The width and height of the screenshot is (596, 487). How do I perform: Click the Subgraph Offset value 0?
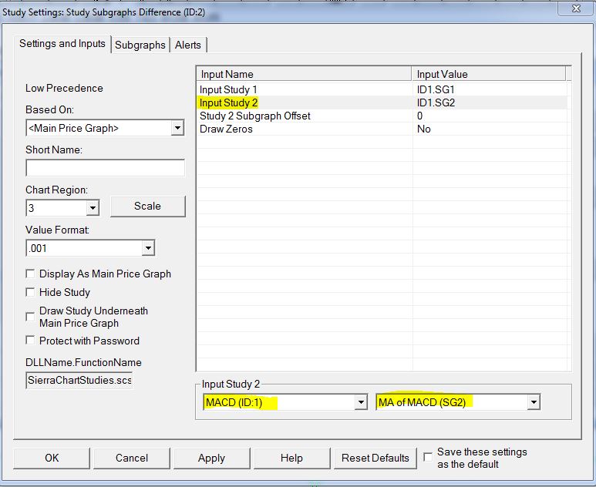coord(419,116)
